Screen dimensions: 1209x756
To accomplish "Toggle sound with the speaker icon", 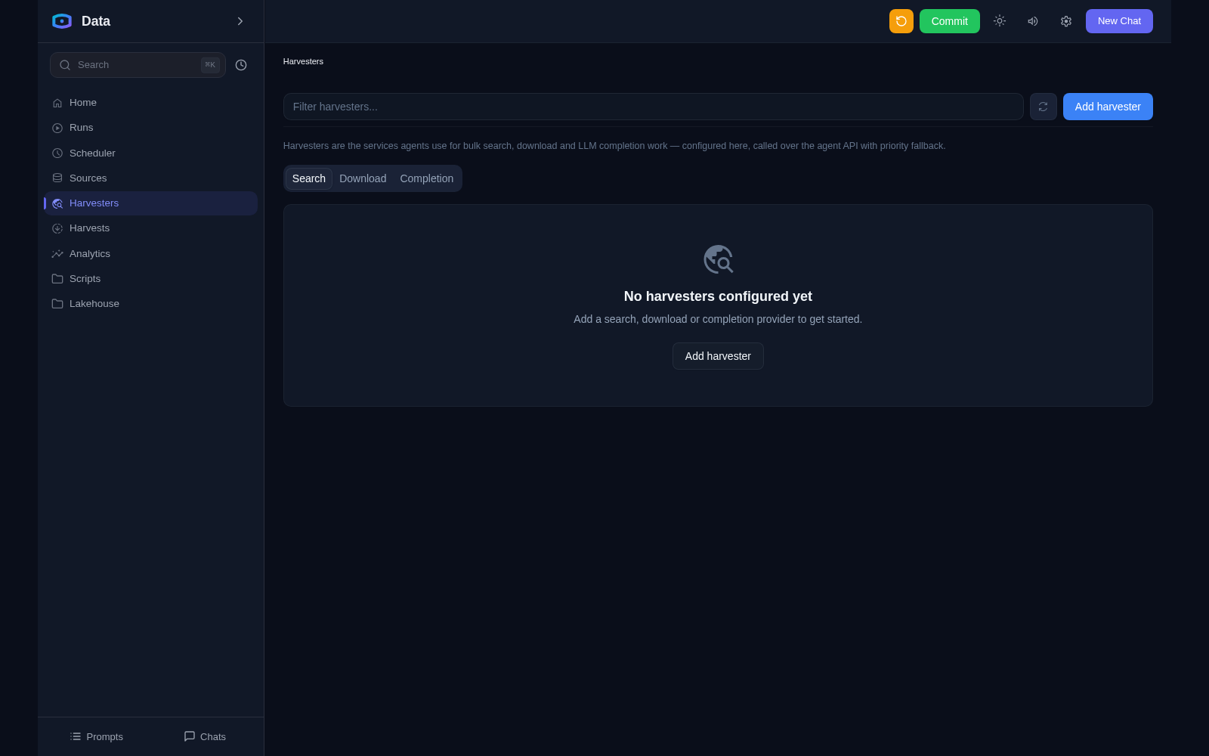I will (x=1033, y=21).
